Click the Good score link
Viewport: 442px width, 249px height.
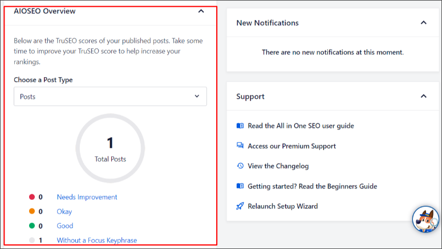65,226
